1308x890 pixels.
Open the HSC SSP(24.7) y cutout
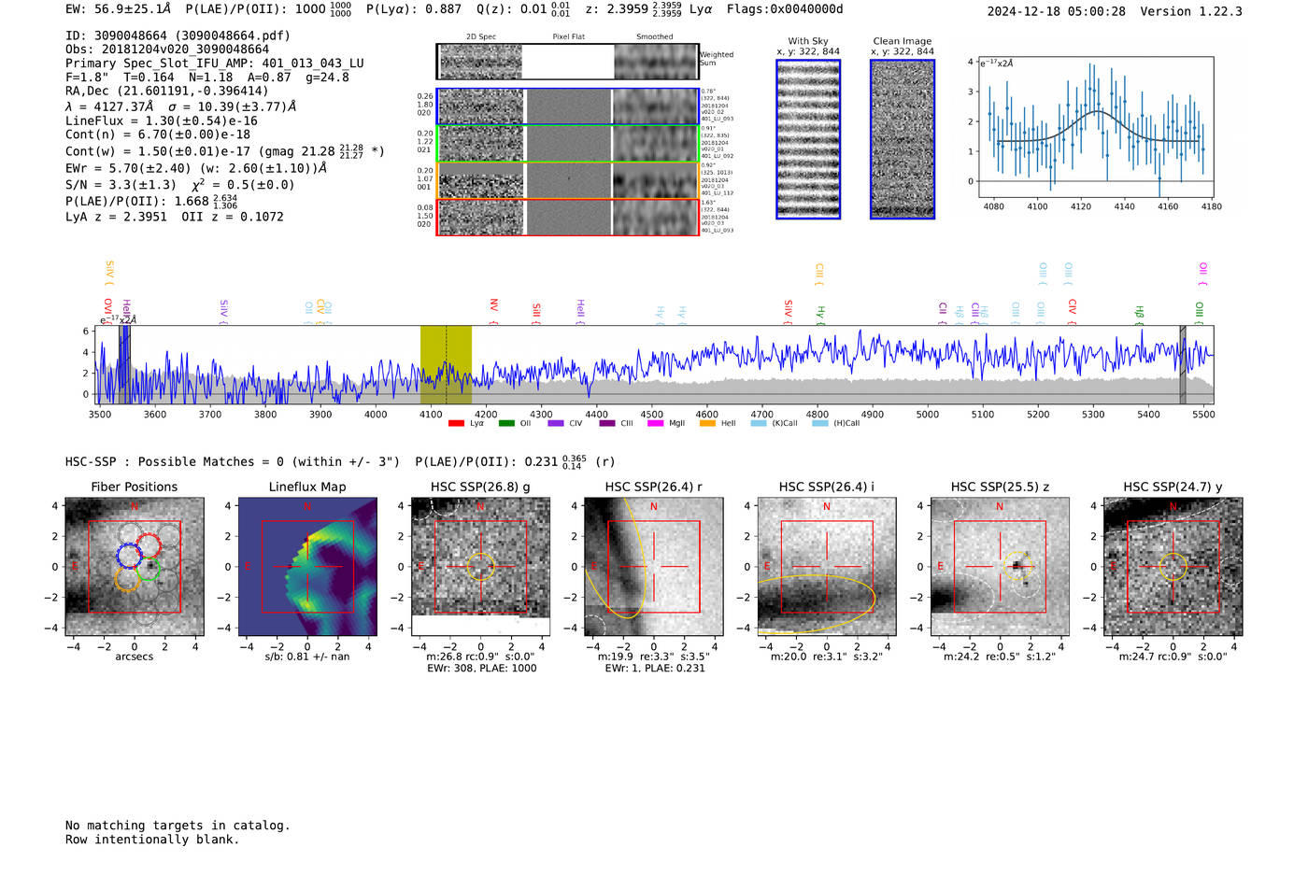click(1173, 567)
